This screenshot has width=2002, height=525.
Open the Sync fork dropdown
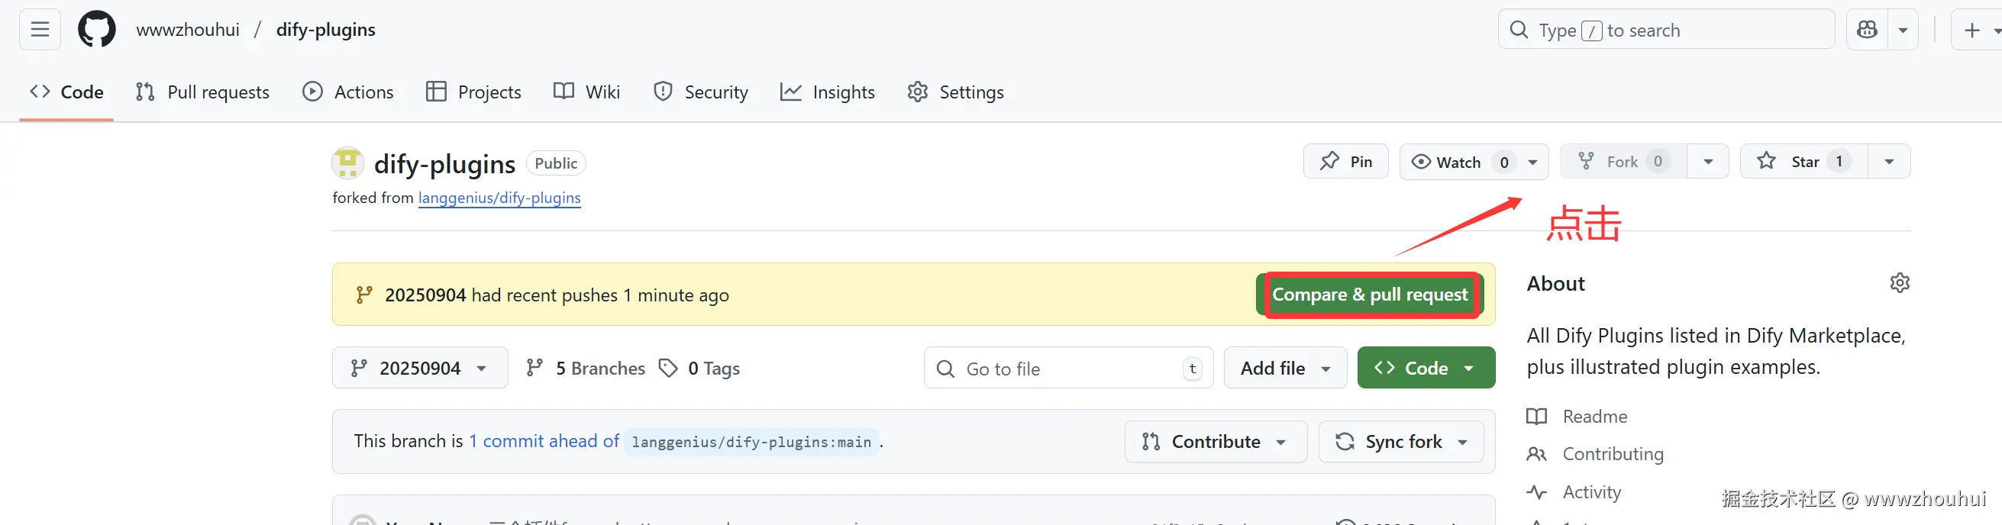coord(1401,442)
